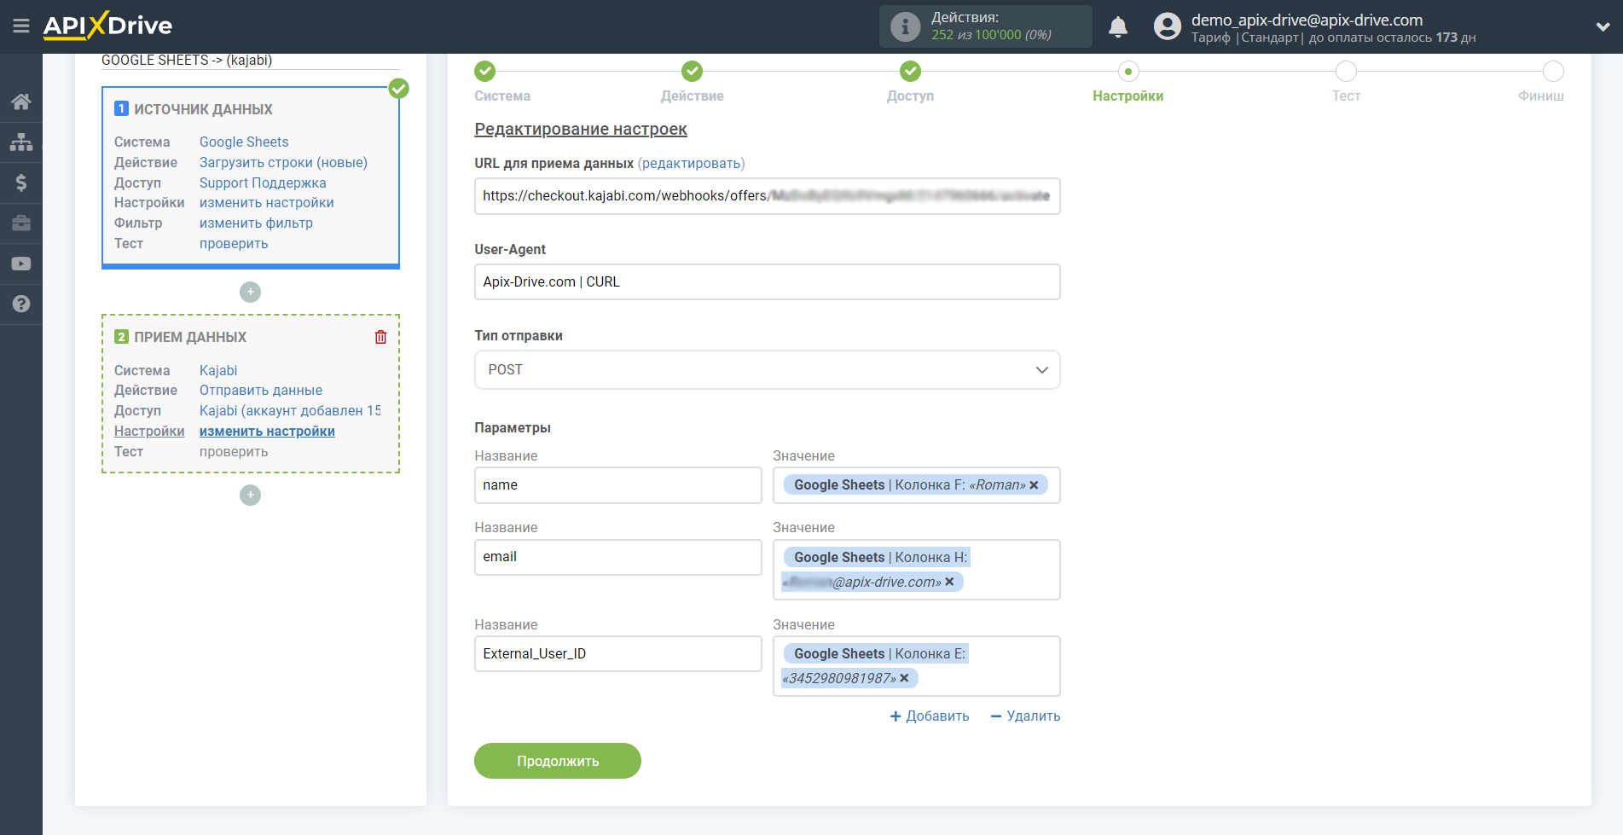
Task: Click the ApiX-Drive logo
Action: [x=108, y=26]
